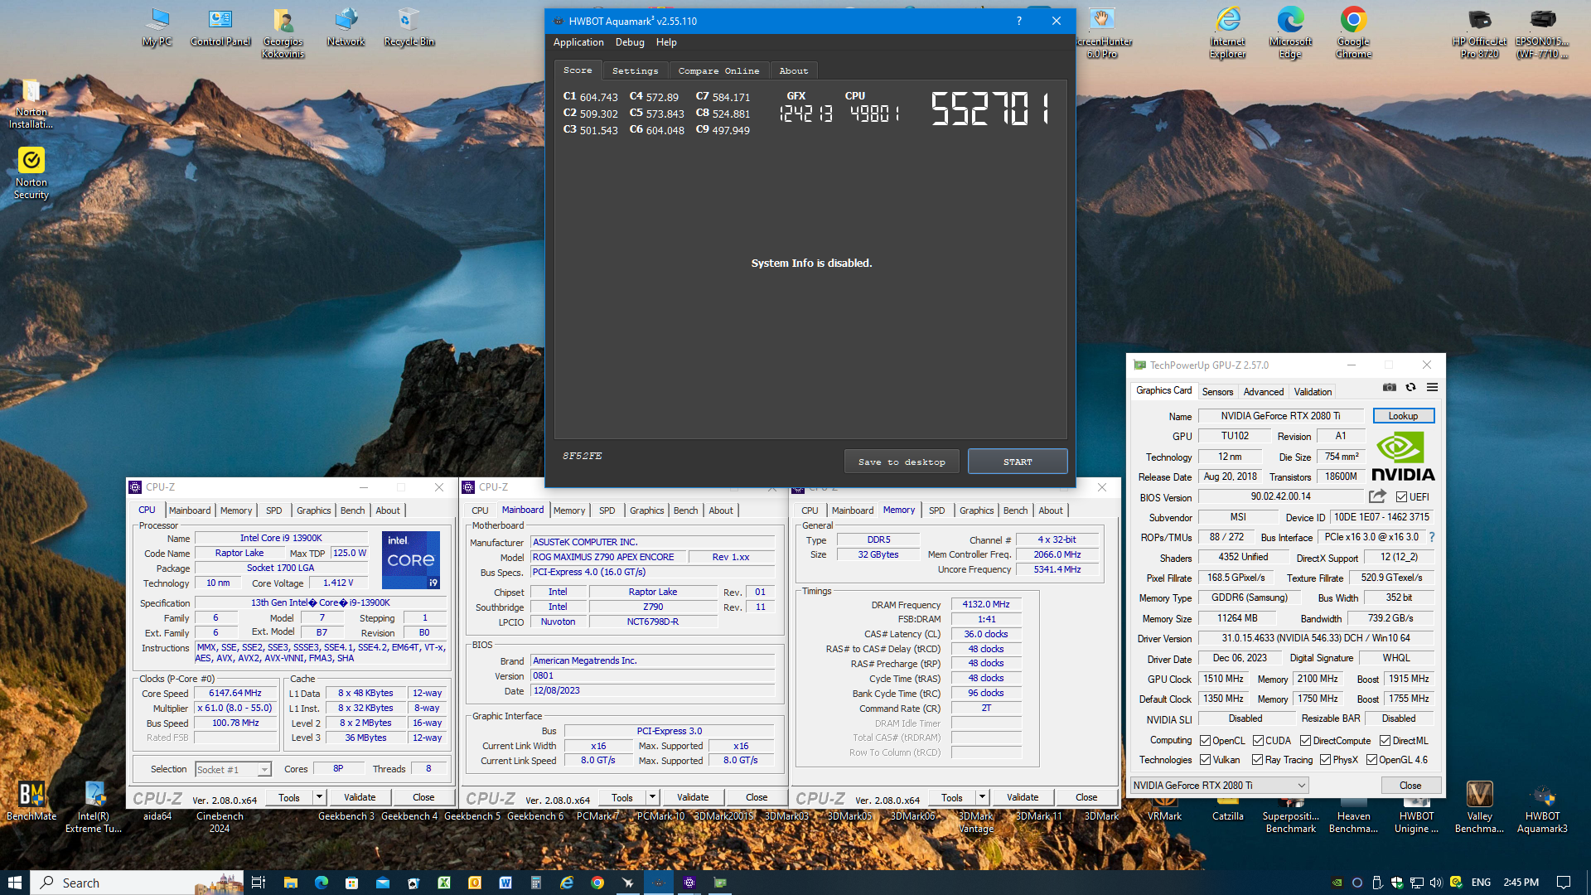1591x895 pixels.
Task: Toggle the UEFI checkbox in GPU-Z
Action: tap(1401, 497)
